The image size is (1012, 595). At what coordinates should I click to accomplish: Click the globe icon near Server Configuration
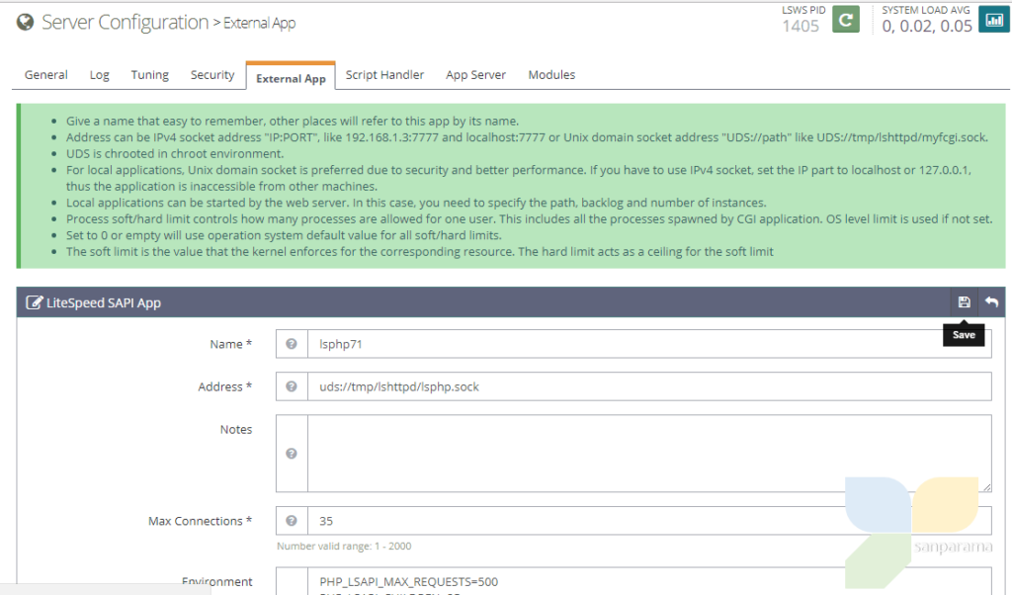[25, 22]
